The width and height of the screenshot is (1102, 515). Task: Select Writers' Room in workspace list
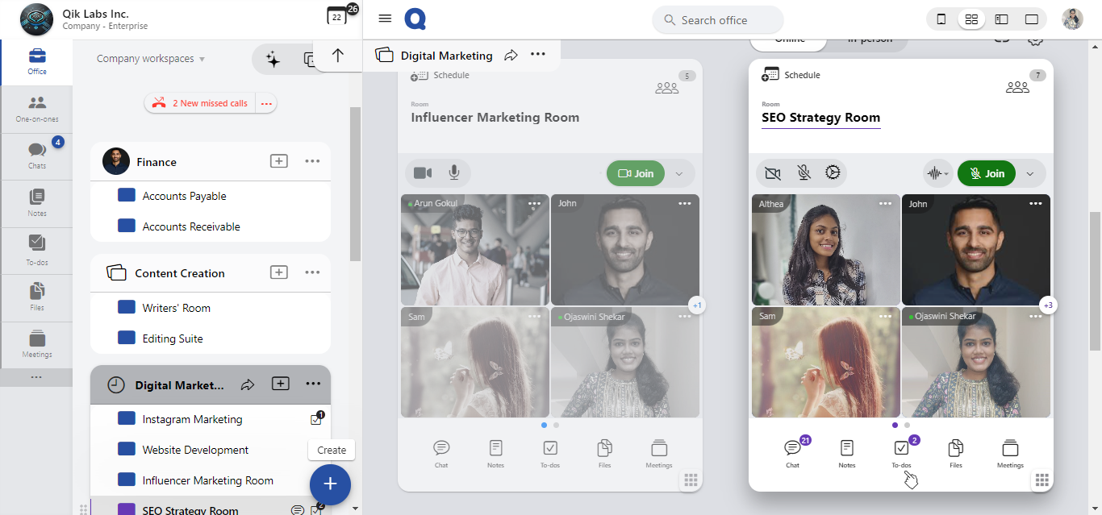(176, 308)
